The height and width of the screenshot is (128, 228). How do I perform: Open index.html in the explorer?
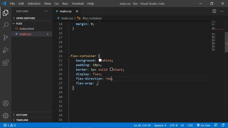click(32, 28)
